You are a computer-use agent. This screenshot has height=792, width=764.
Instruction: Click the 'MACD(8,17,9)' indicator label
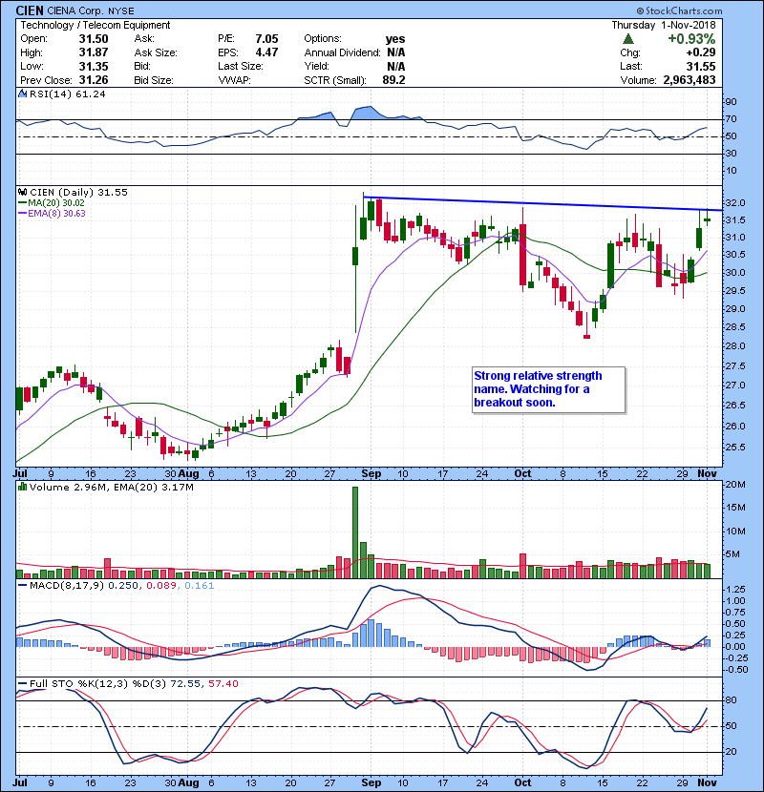coord(67,586)
